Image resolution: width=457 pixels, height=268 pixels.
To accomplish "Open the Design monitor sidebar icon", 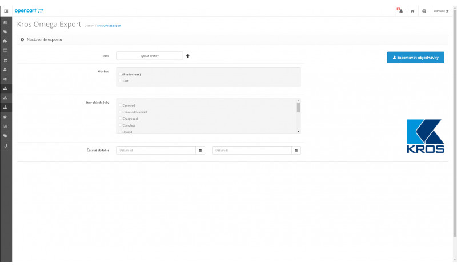I will tap(5, 51).
